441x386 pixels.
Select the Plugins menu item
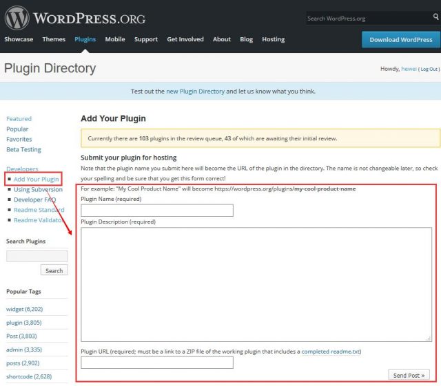(x=85, y=39)
